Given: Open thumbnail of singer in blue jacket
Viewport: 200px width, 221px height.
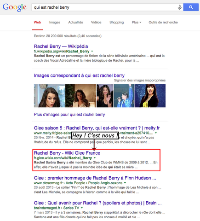Looking at the screenshot, I should coord(124,96).
